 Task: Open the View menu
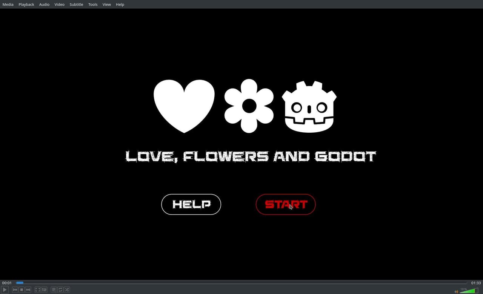107,5
